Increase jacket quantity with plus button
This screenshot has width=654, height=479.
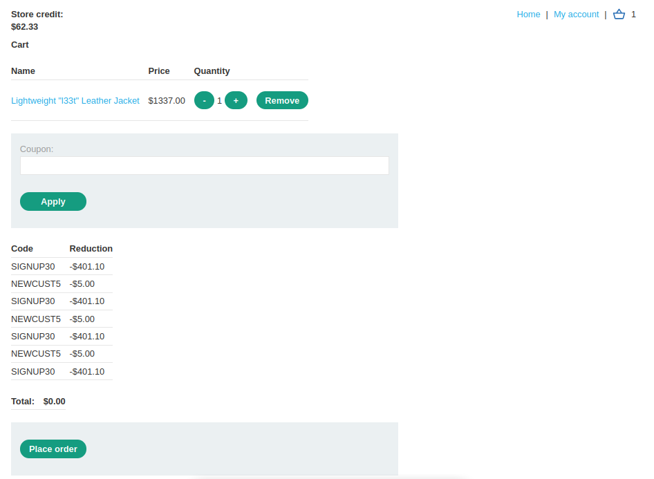pyautogui.click(x=236, y=101)
